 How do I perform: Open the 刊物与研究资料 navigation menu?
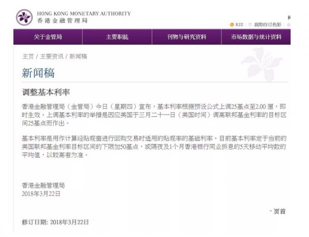(186, 37)
